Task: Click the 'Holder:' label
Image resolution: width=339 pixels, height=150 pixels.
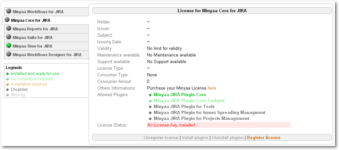Action: (x=104, y=22)
